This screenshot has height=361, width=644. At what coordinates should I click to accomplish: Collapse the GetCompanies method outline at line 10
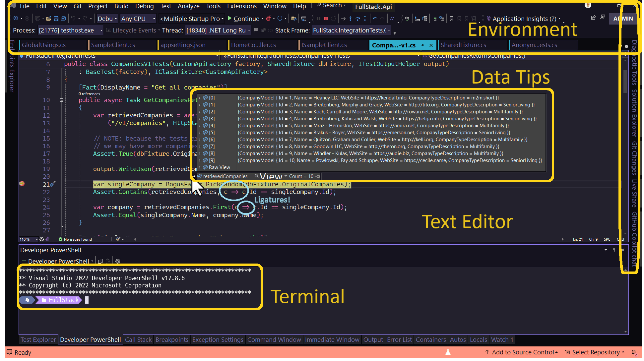pos(62,100)
